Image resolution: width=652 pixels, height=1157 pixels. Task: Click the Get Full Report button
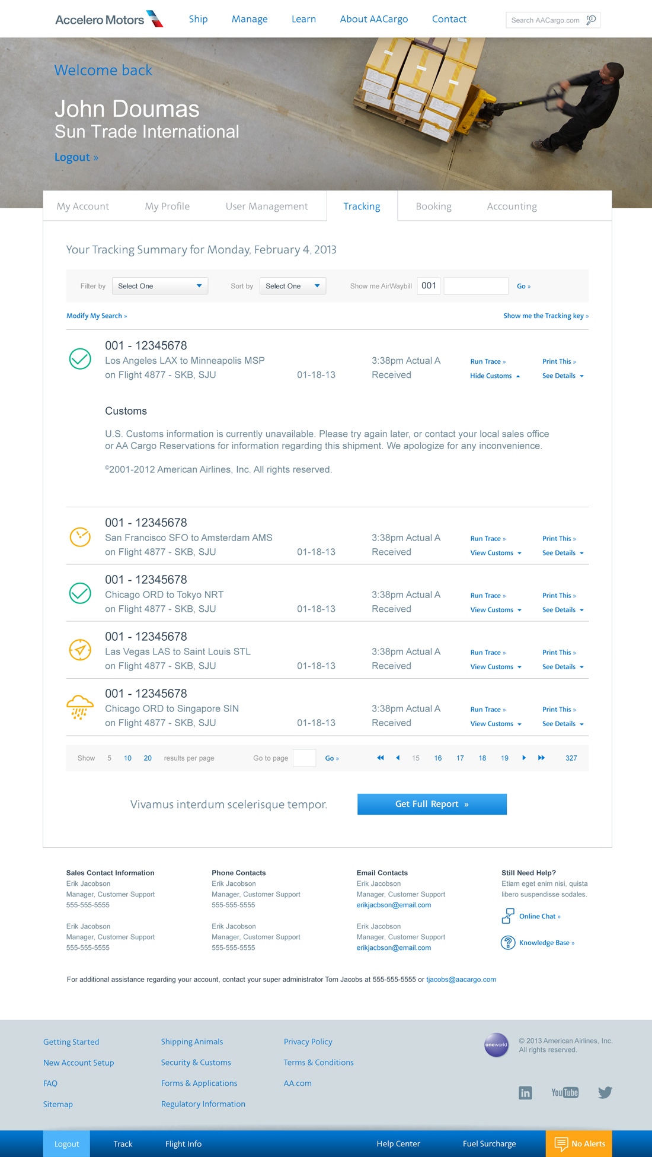[432, 804]
